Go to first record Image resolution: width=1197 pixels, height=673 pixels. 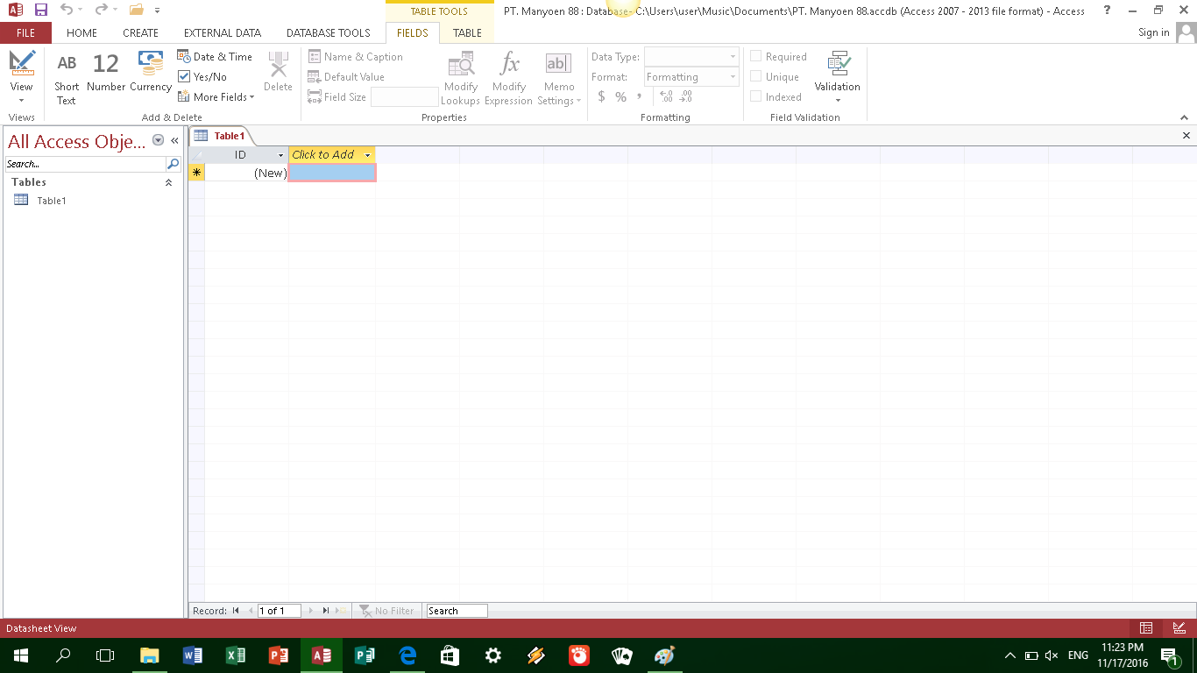pyautogui.click(x=236, y=611)
